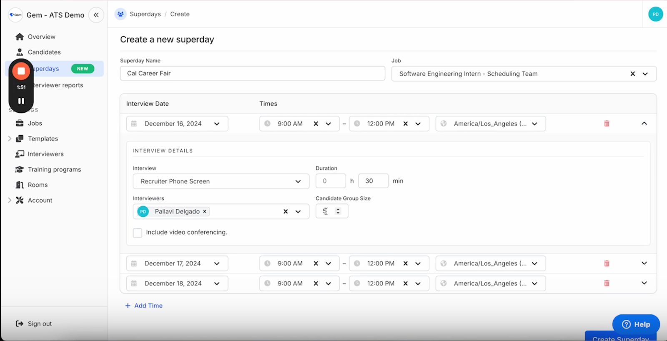Open Training programs in the sidebar
Image resolution: width=667 pixels, height=341 pixels.
[x=54, y=169]
